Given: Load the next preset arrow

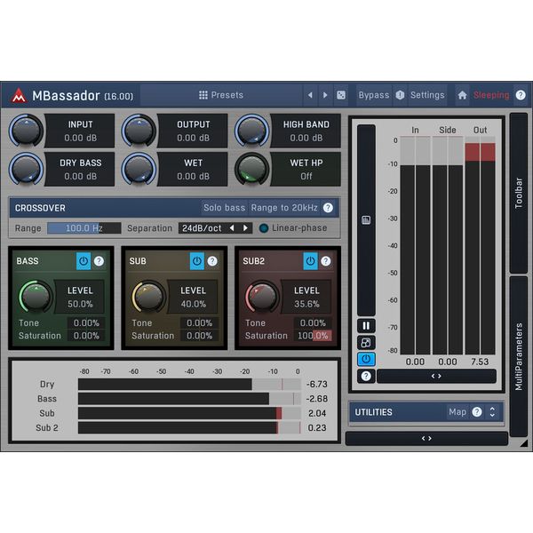Looking at the screenshot, I should [x=325, y=95].
